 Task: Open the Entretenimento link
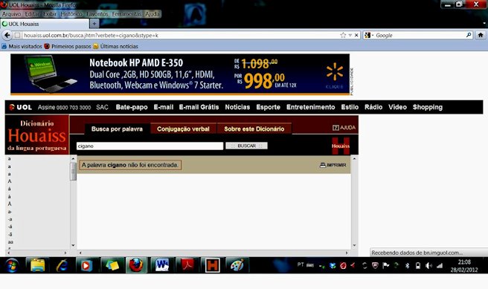[311, 107]
